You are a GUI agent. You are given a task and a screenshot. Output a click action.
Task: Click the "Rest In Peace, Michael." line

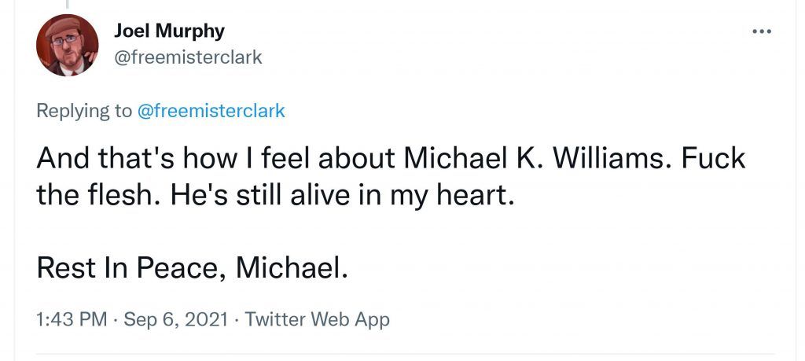192,269
